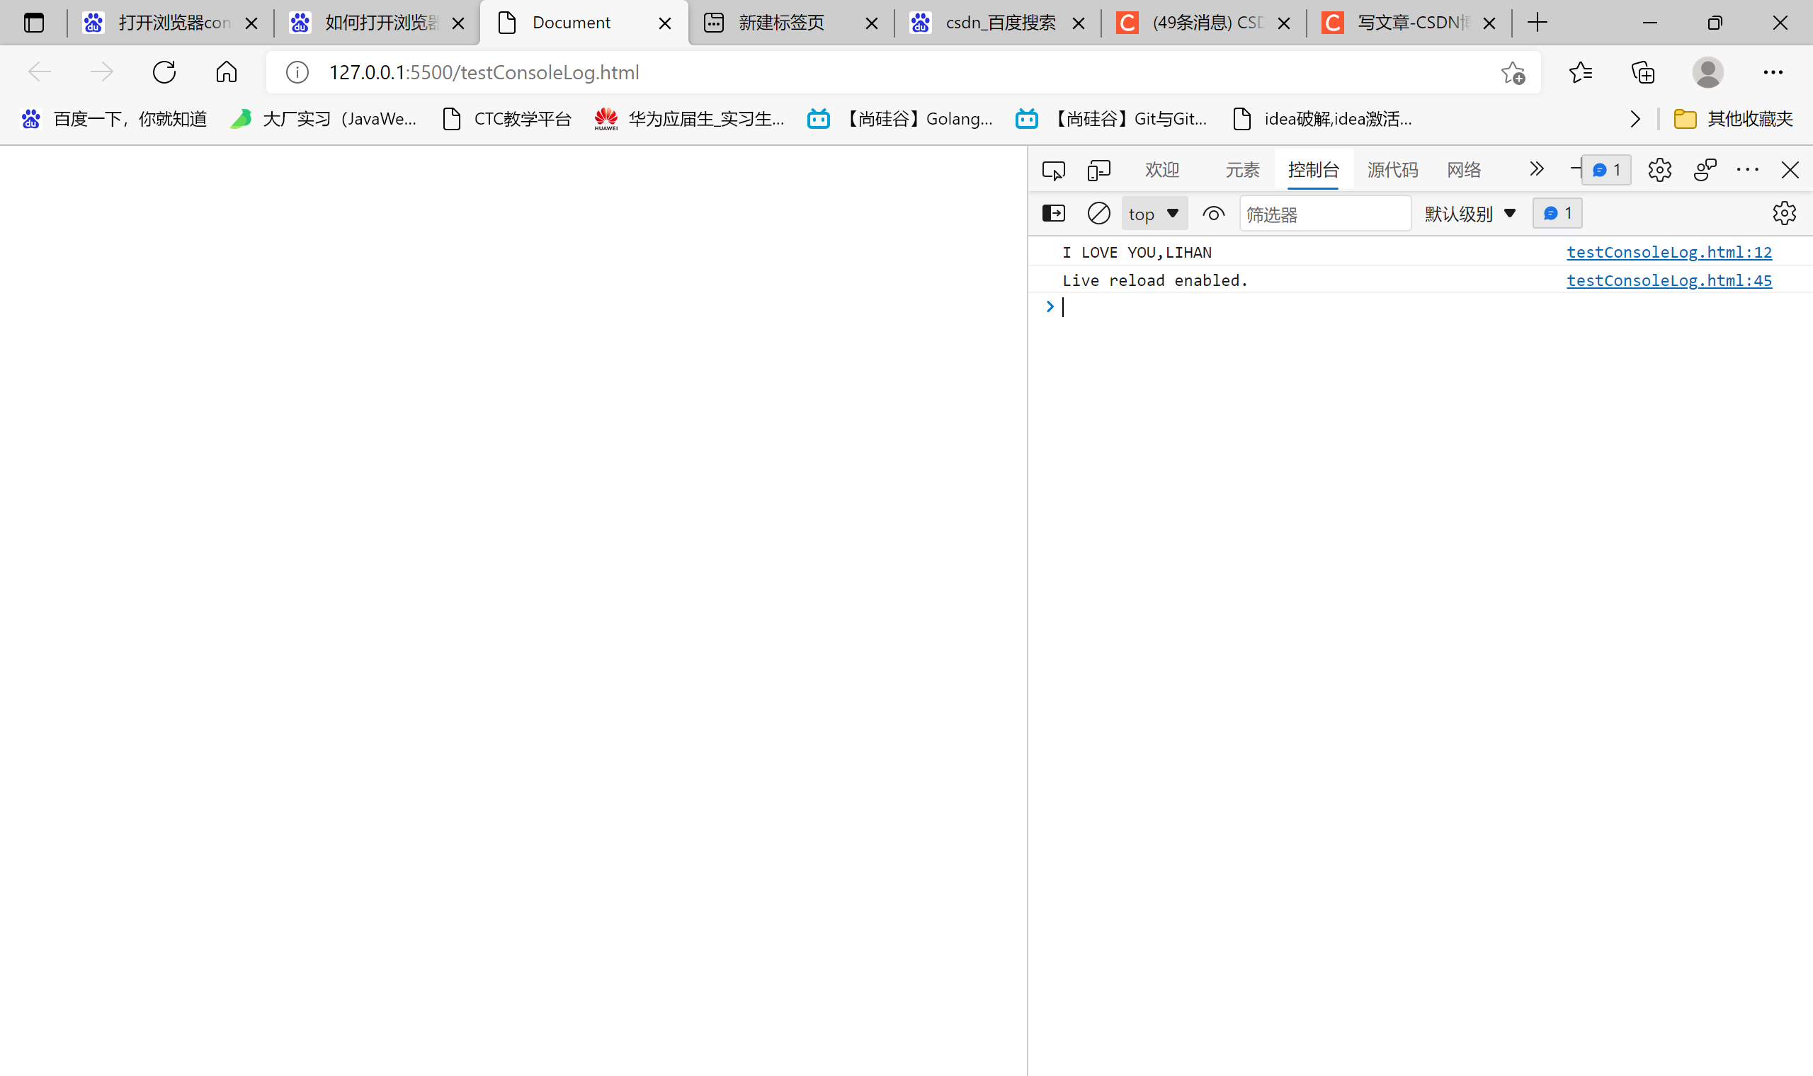Click the DevTools feedback person icon
Viewport: 1813px width, 1076px height.
[x=1705, y=171]
